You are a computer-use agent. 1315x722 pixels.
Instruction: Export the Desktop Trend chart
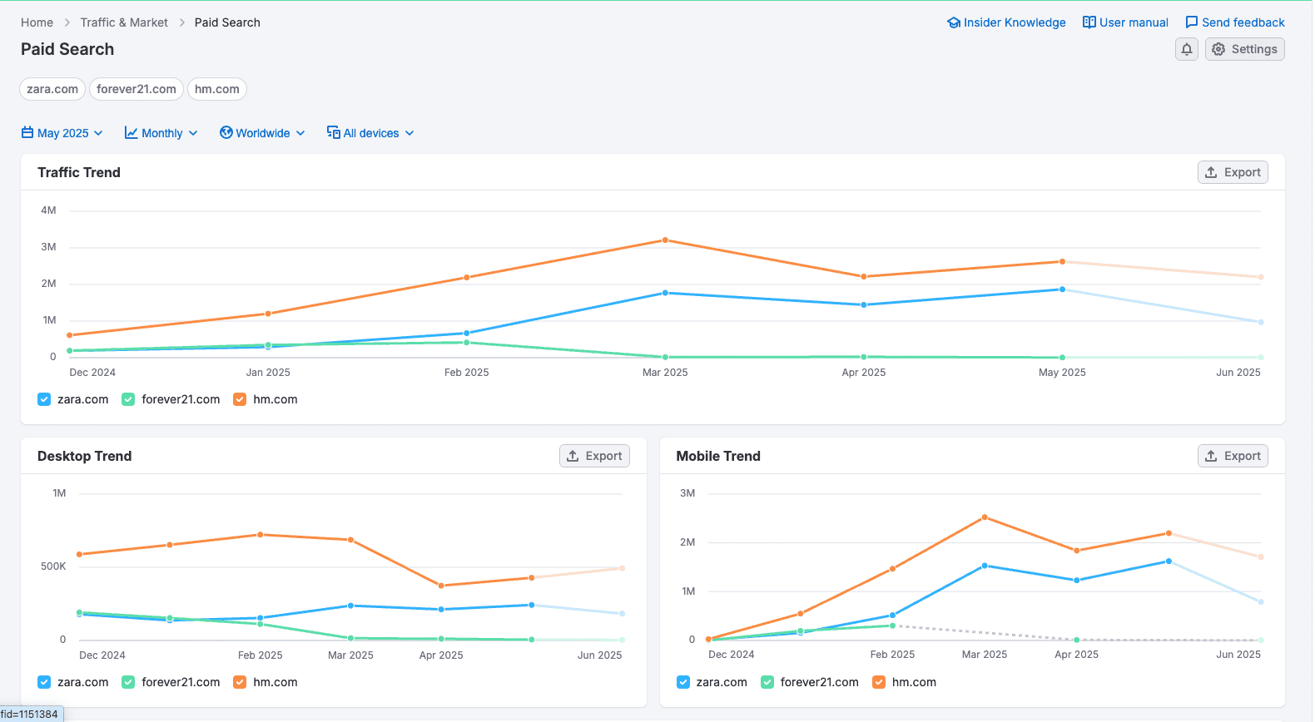click(x=594, y=456)
